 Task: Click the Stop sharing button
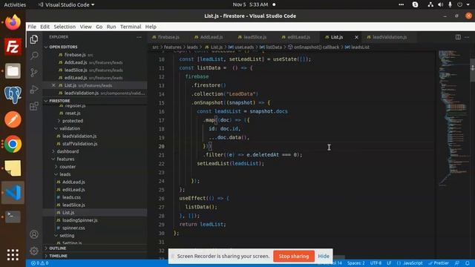(x=294, y=256)
